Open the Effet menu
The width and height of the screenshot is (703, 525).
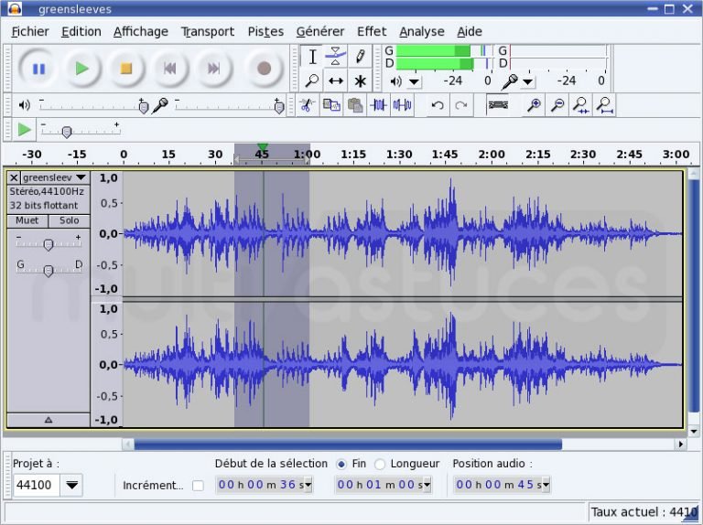[x=371, y=31]
